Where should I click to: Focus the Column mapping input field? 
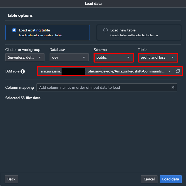pos(107,88)
